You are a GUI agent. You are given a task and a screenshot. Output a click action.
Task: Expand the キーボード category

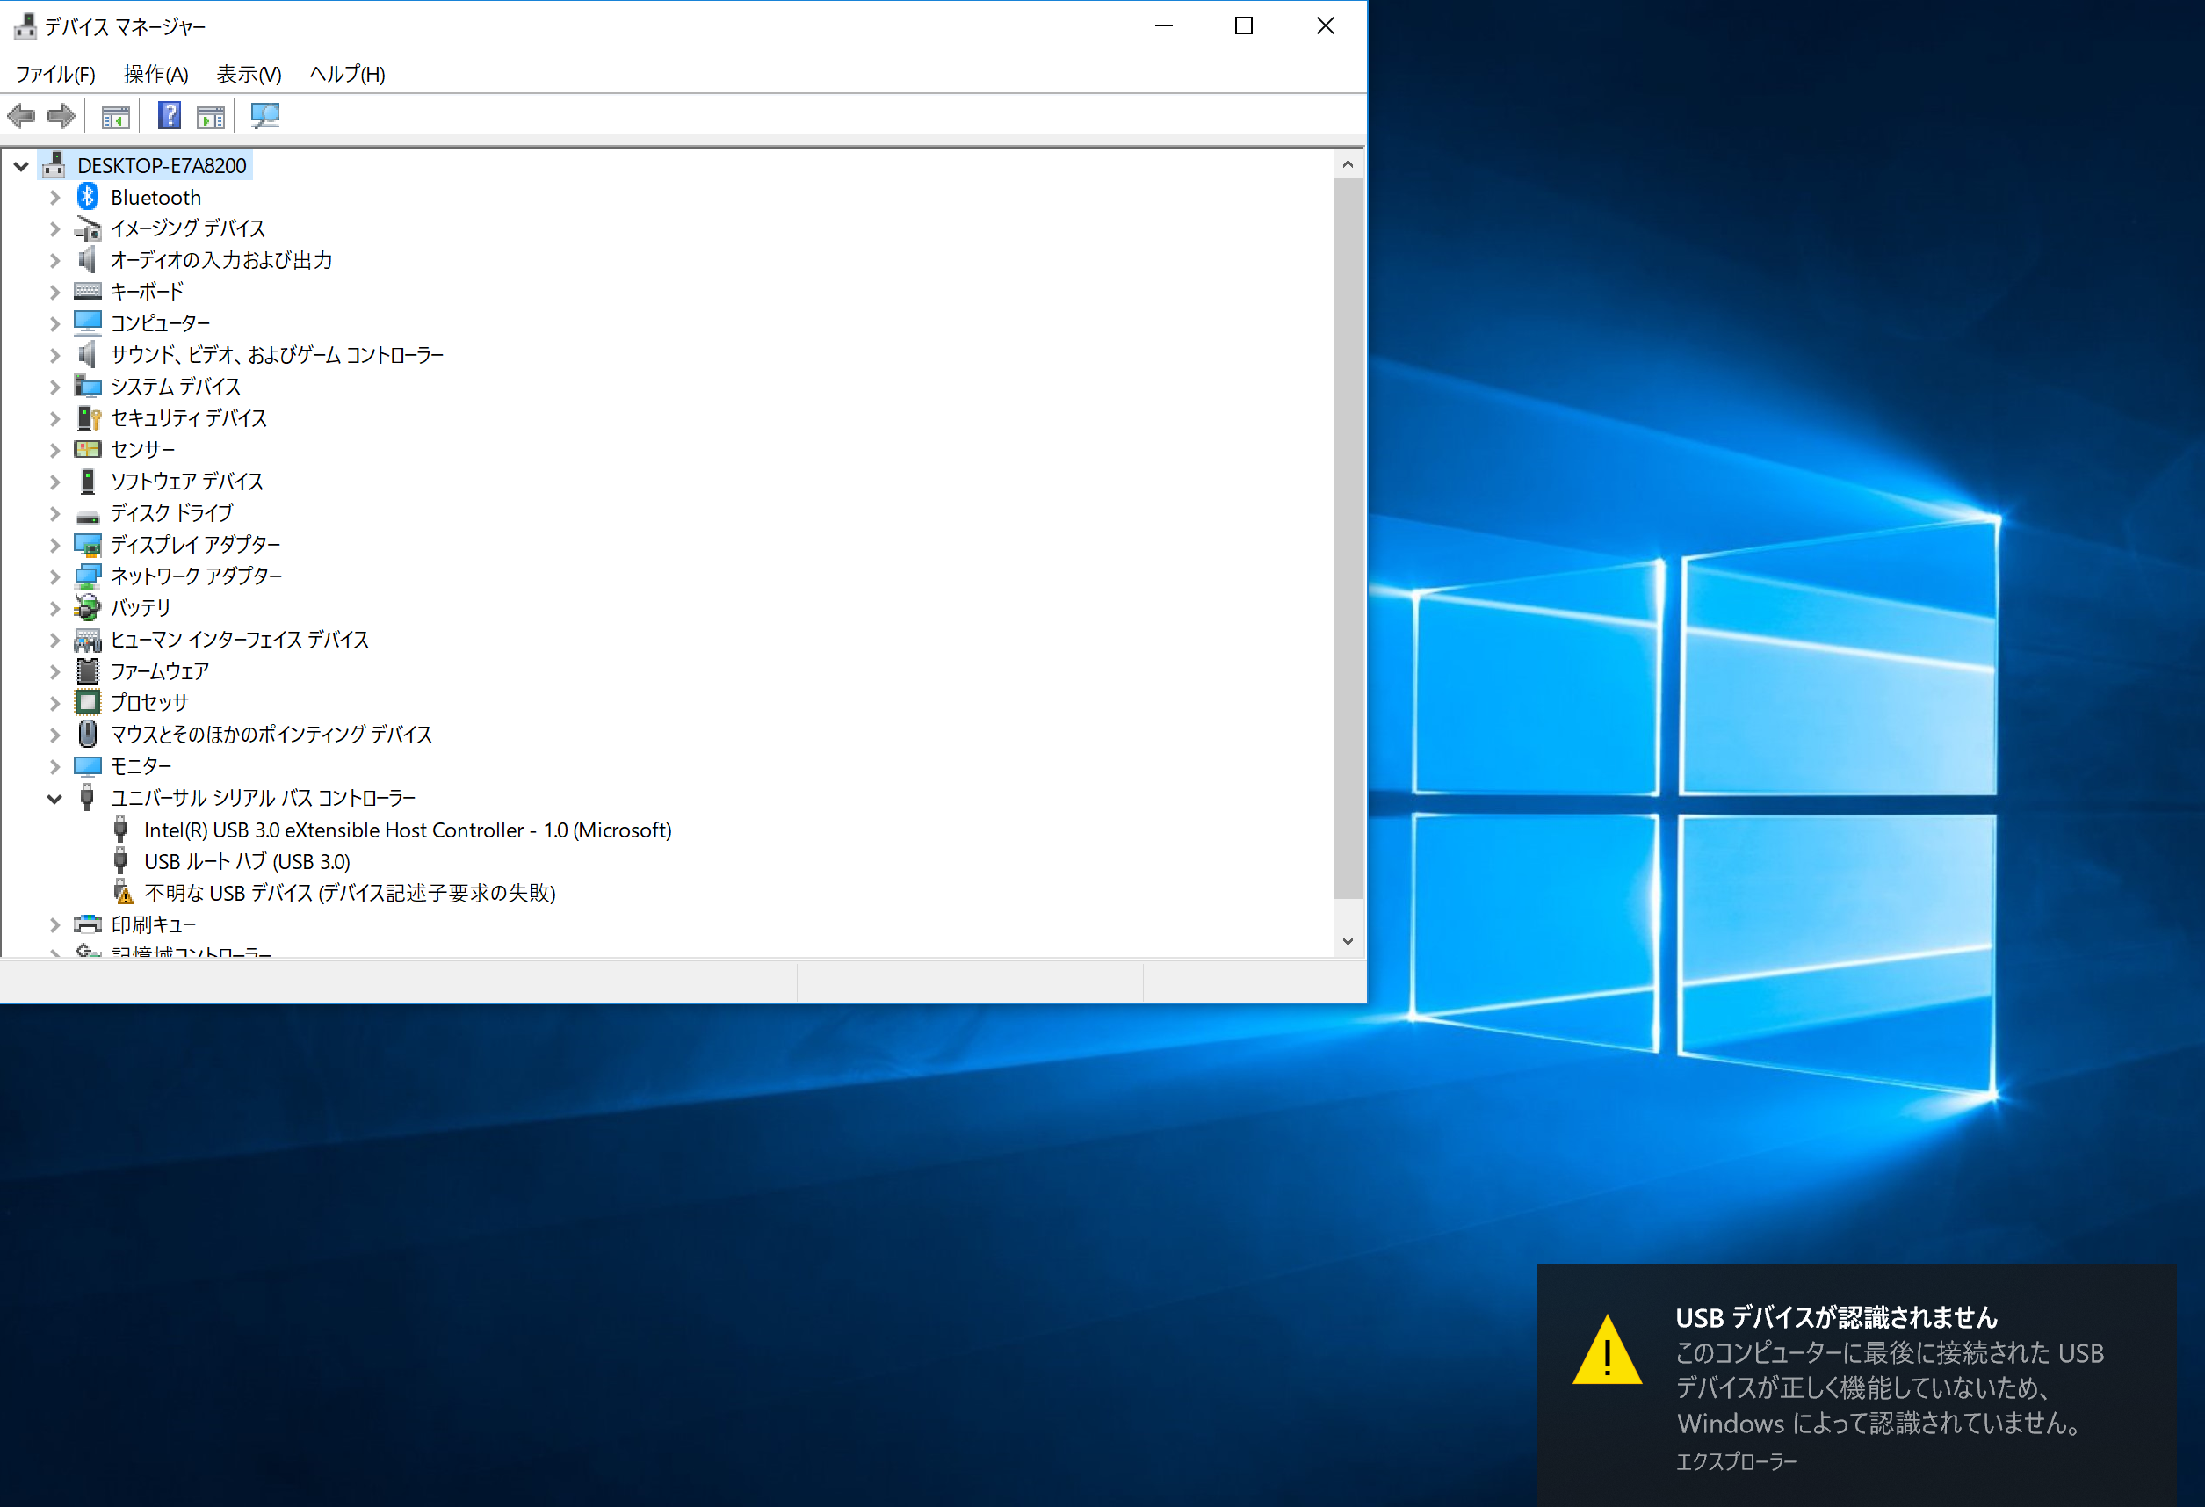(55, 293)
